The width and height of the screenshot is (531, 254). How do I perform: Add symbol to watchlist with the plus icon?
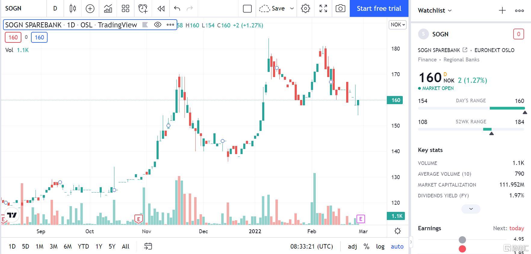502,11
